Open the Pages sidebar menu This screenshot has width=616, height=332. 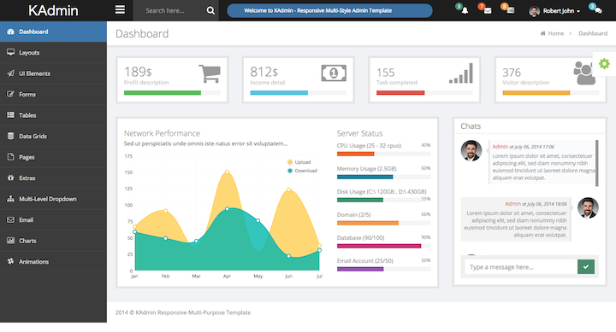[x=53, y=157]
